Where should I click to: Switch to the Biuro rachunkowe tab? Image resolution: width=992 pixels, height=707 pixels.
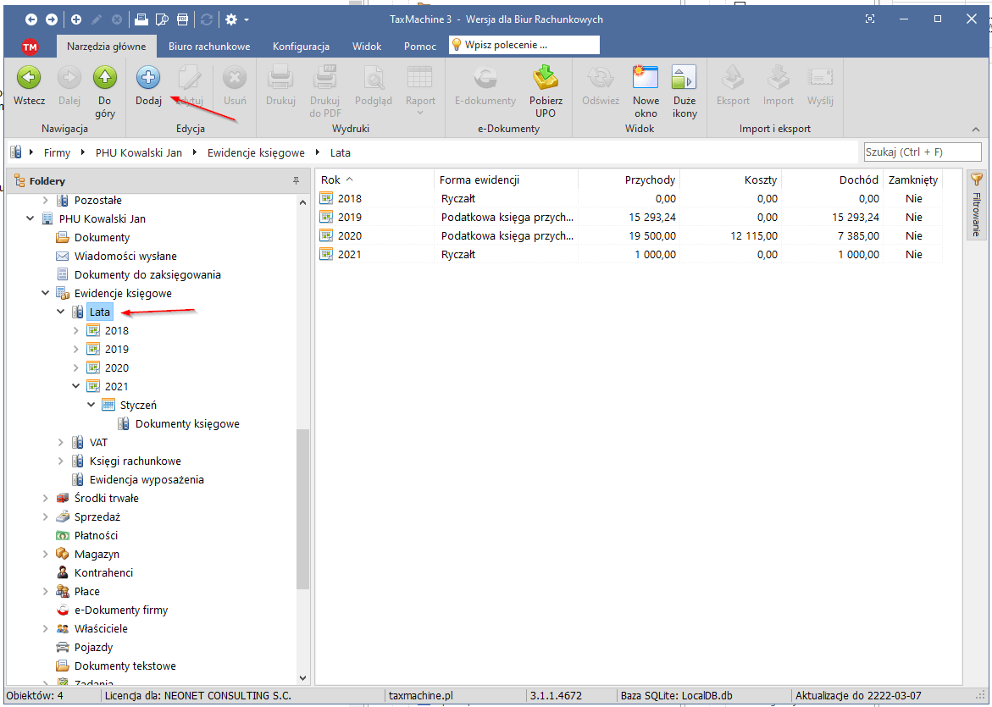(x=209, y=47)
